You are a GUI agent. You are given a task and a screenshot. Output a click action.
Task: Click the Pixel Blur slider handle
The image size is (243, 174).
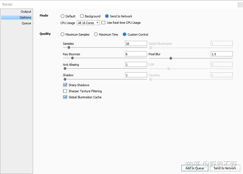coord(171,58)
